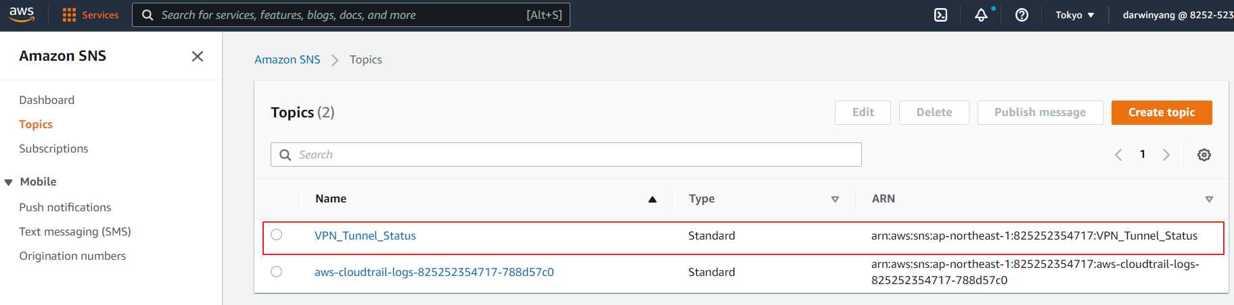Screen dimensions: 1234x305
Task: Open the help question mark icon
Action: 1022,15
